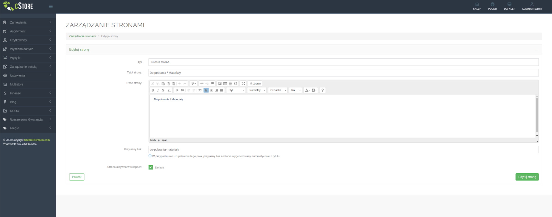Uncheck the Default shop checkbox
Viewport: 552px width, 217px height.
click(151, 167)
